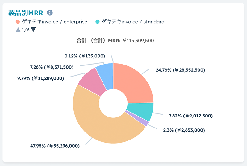Go to next legend page with down triangle
Viewport: 247px width, 166px height.
coord(33,30)
